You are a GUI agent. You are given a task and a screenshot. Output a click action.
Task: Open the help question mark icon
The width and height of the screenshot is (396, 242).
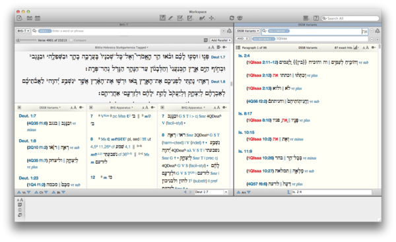[x=316, y=18]
